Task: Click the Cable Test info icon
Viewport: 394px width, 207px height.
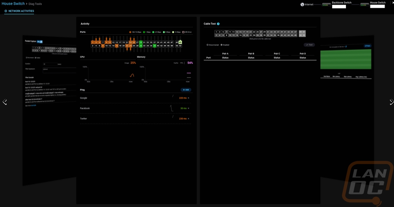Action: click(x=218, y=24)
